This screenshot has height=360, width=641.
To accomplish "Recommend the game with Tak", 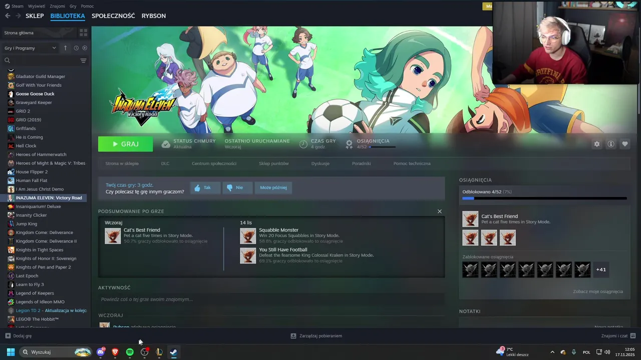I will click(x=205, y=187).
